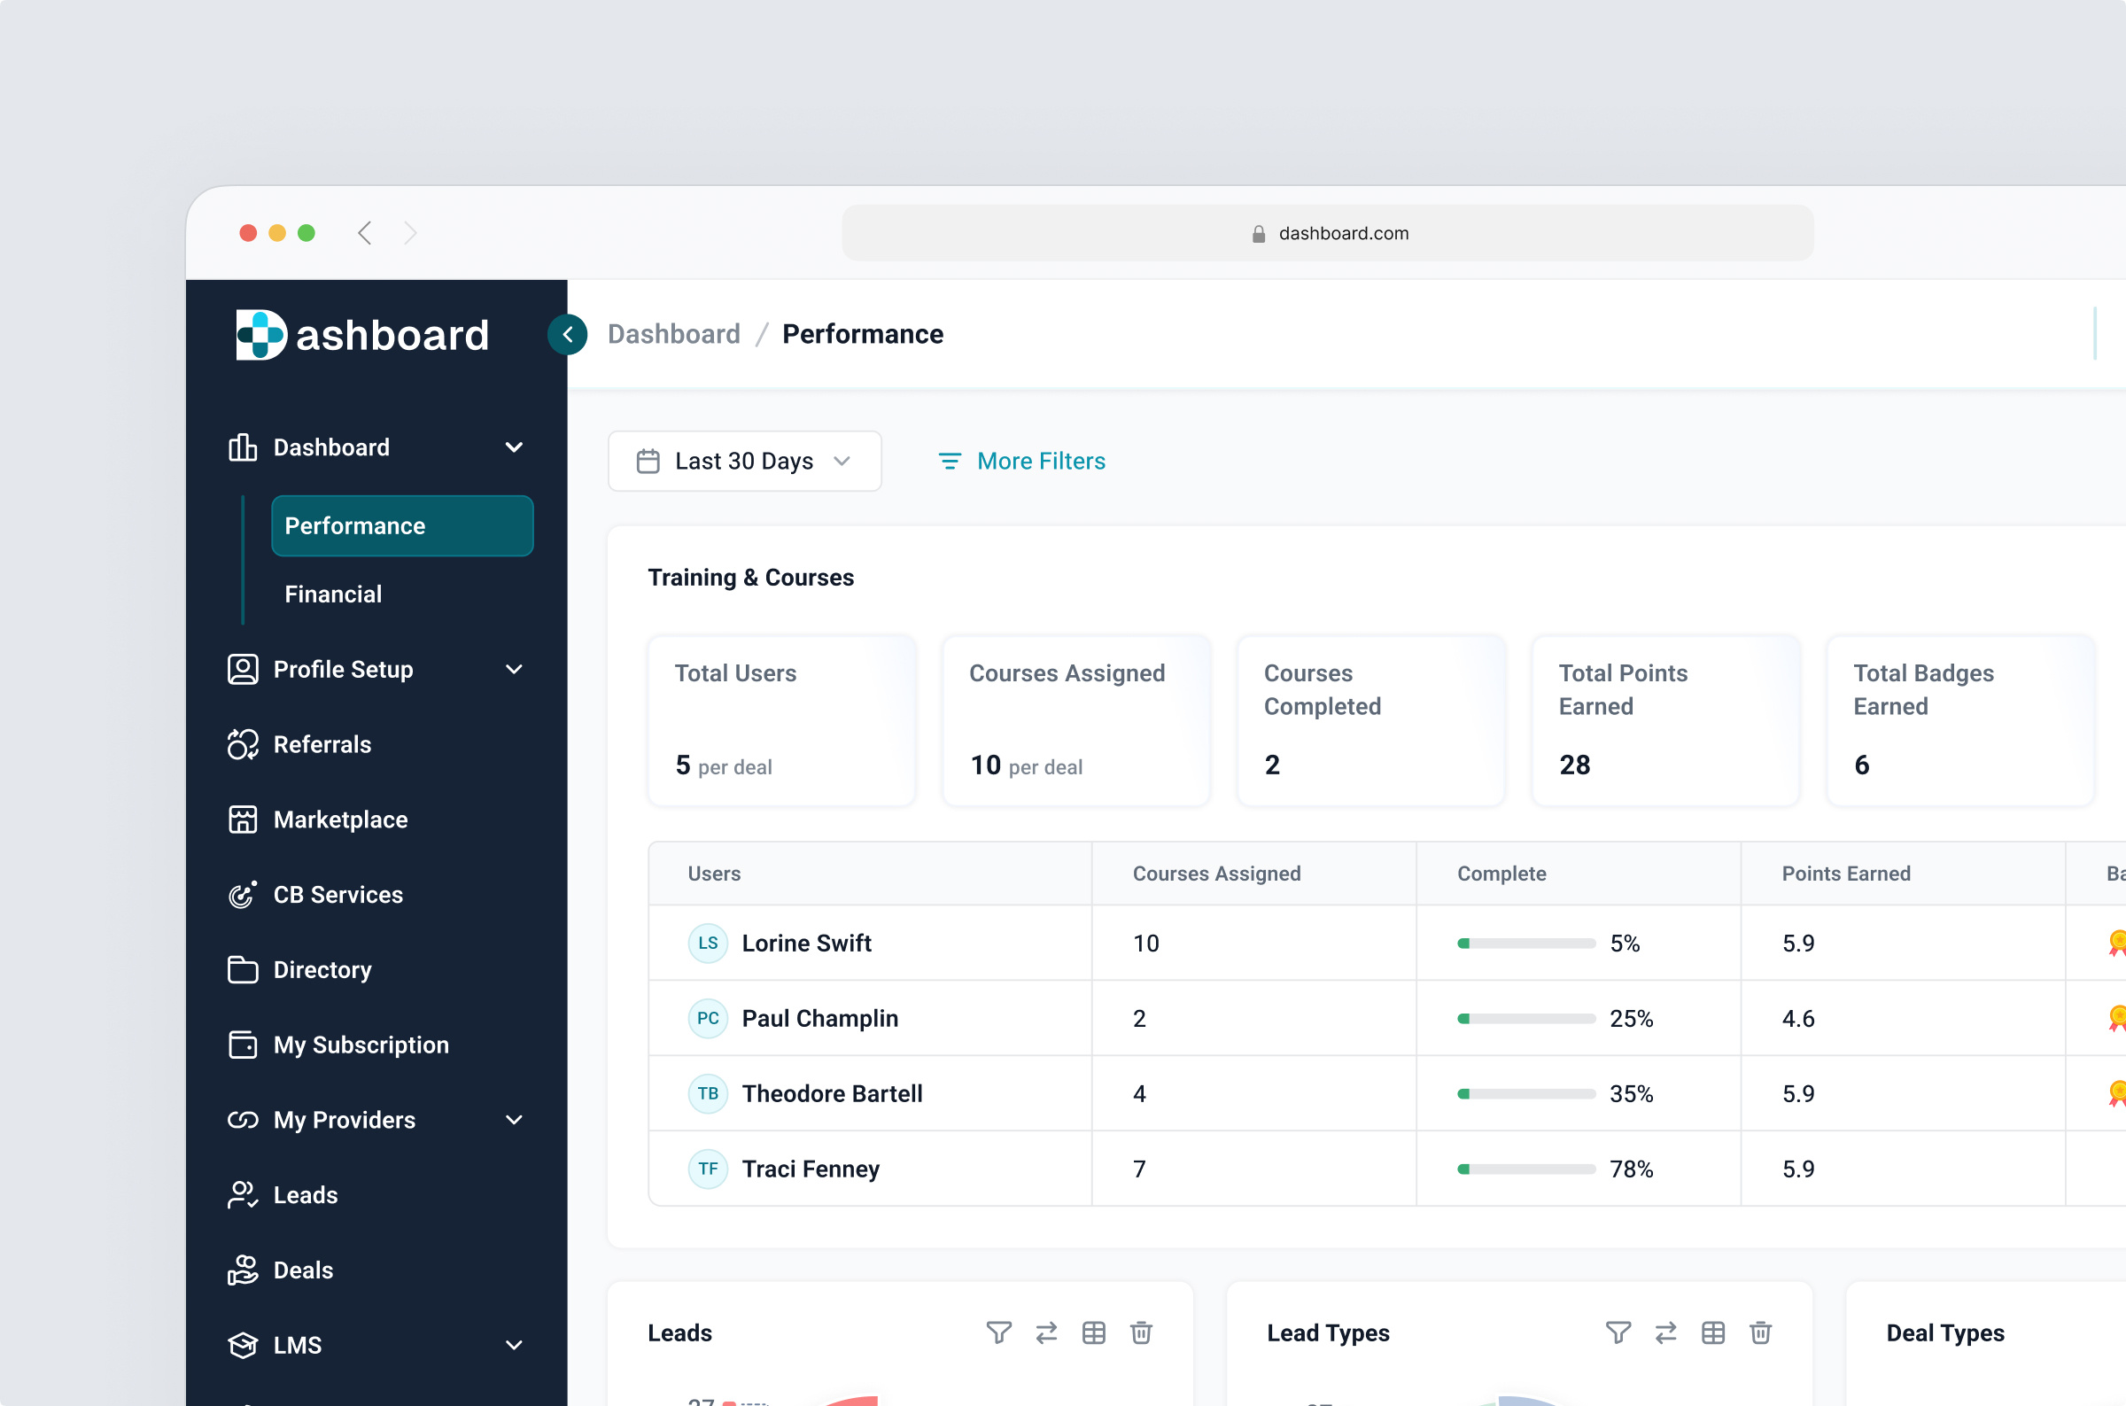The height and width of the screenshot is (1406, 2126).
Task: Click the Deals icon in the sidebar
Action: [x=242, y=1270]
